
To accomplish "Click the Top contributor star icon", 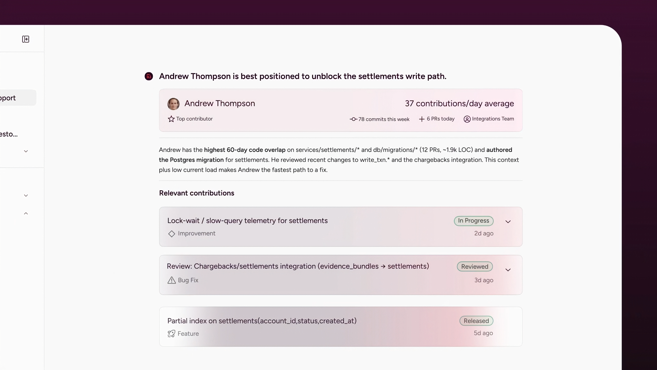I will click(171, 119).
